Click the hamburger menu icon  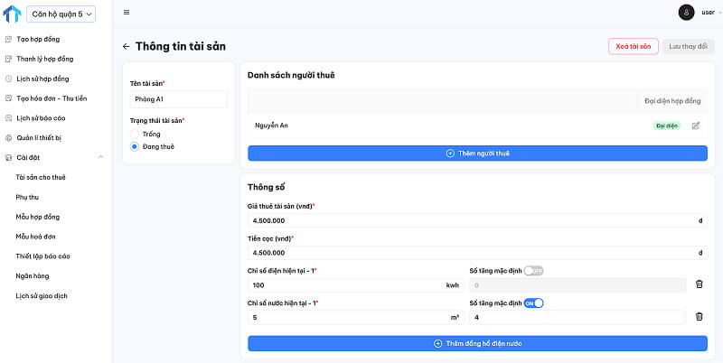[126, 12]
